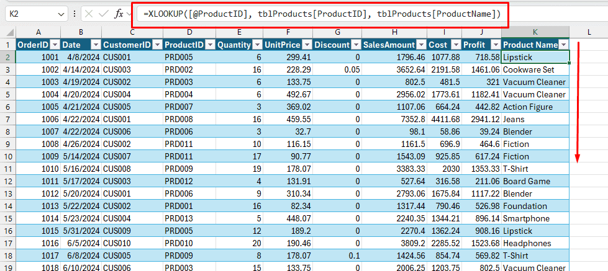
Task: Open the Insert Function fx dialog
Action: click(x=119, y=14)
